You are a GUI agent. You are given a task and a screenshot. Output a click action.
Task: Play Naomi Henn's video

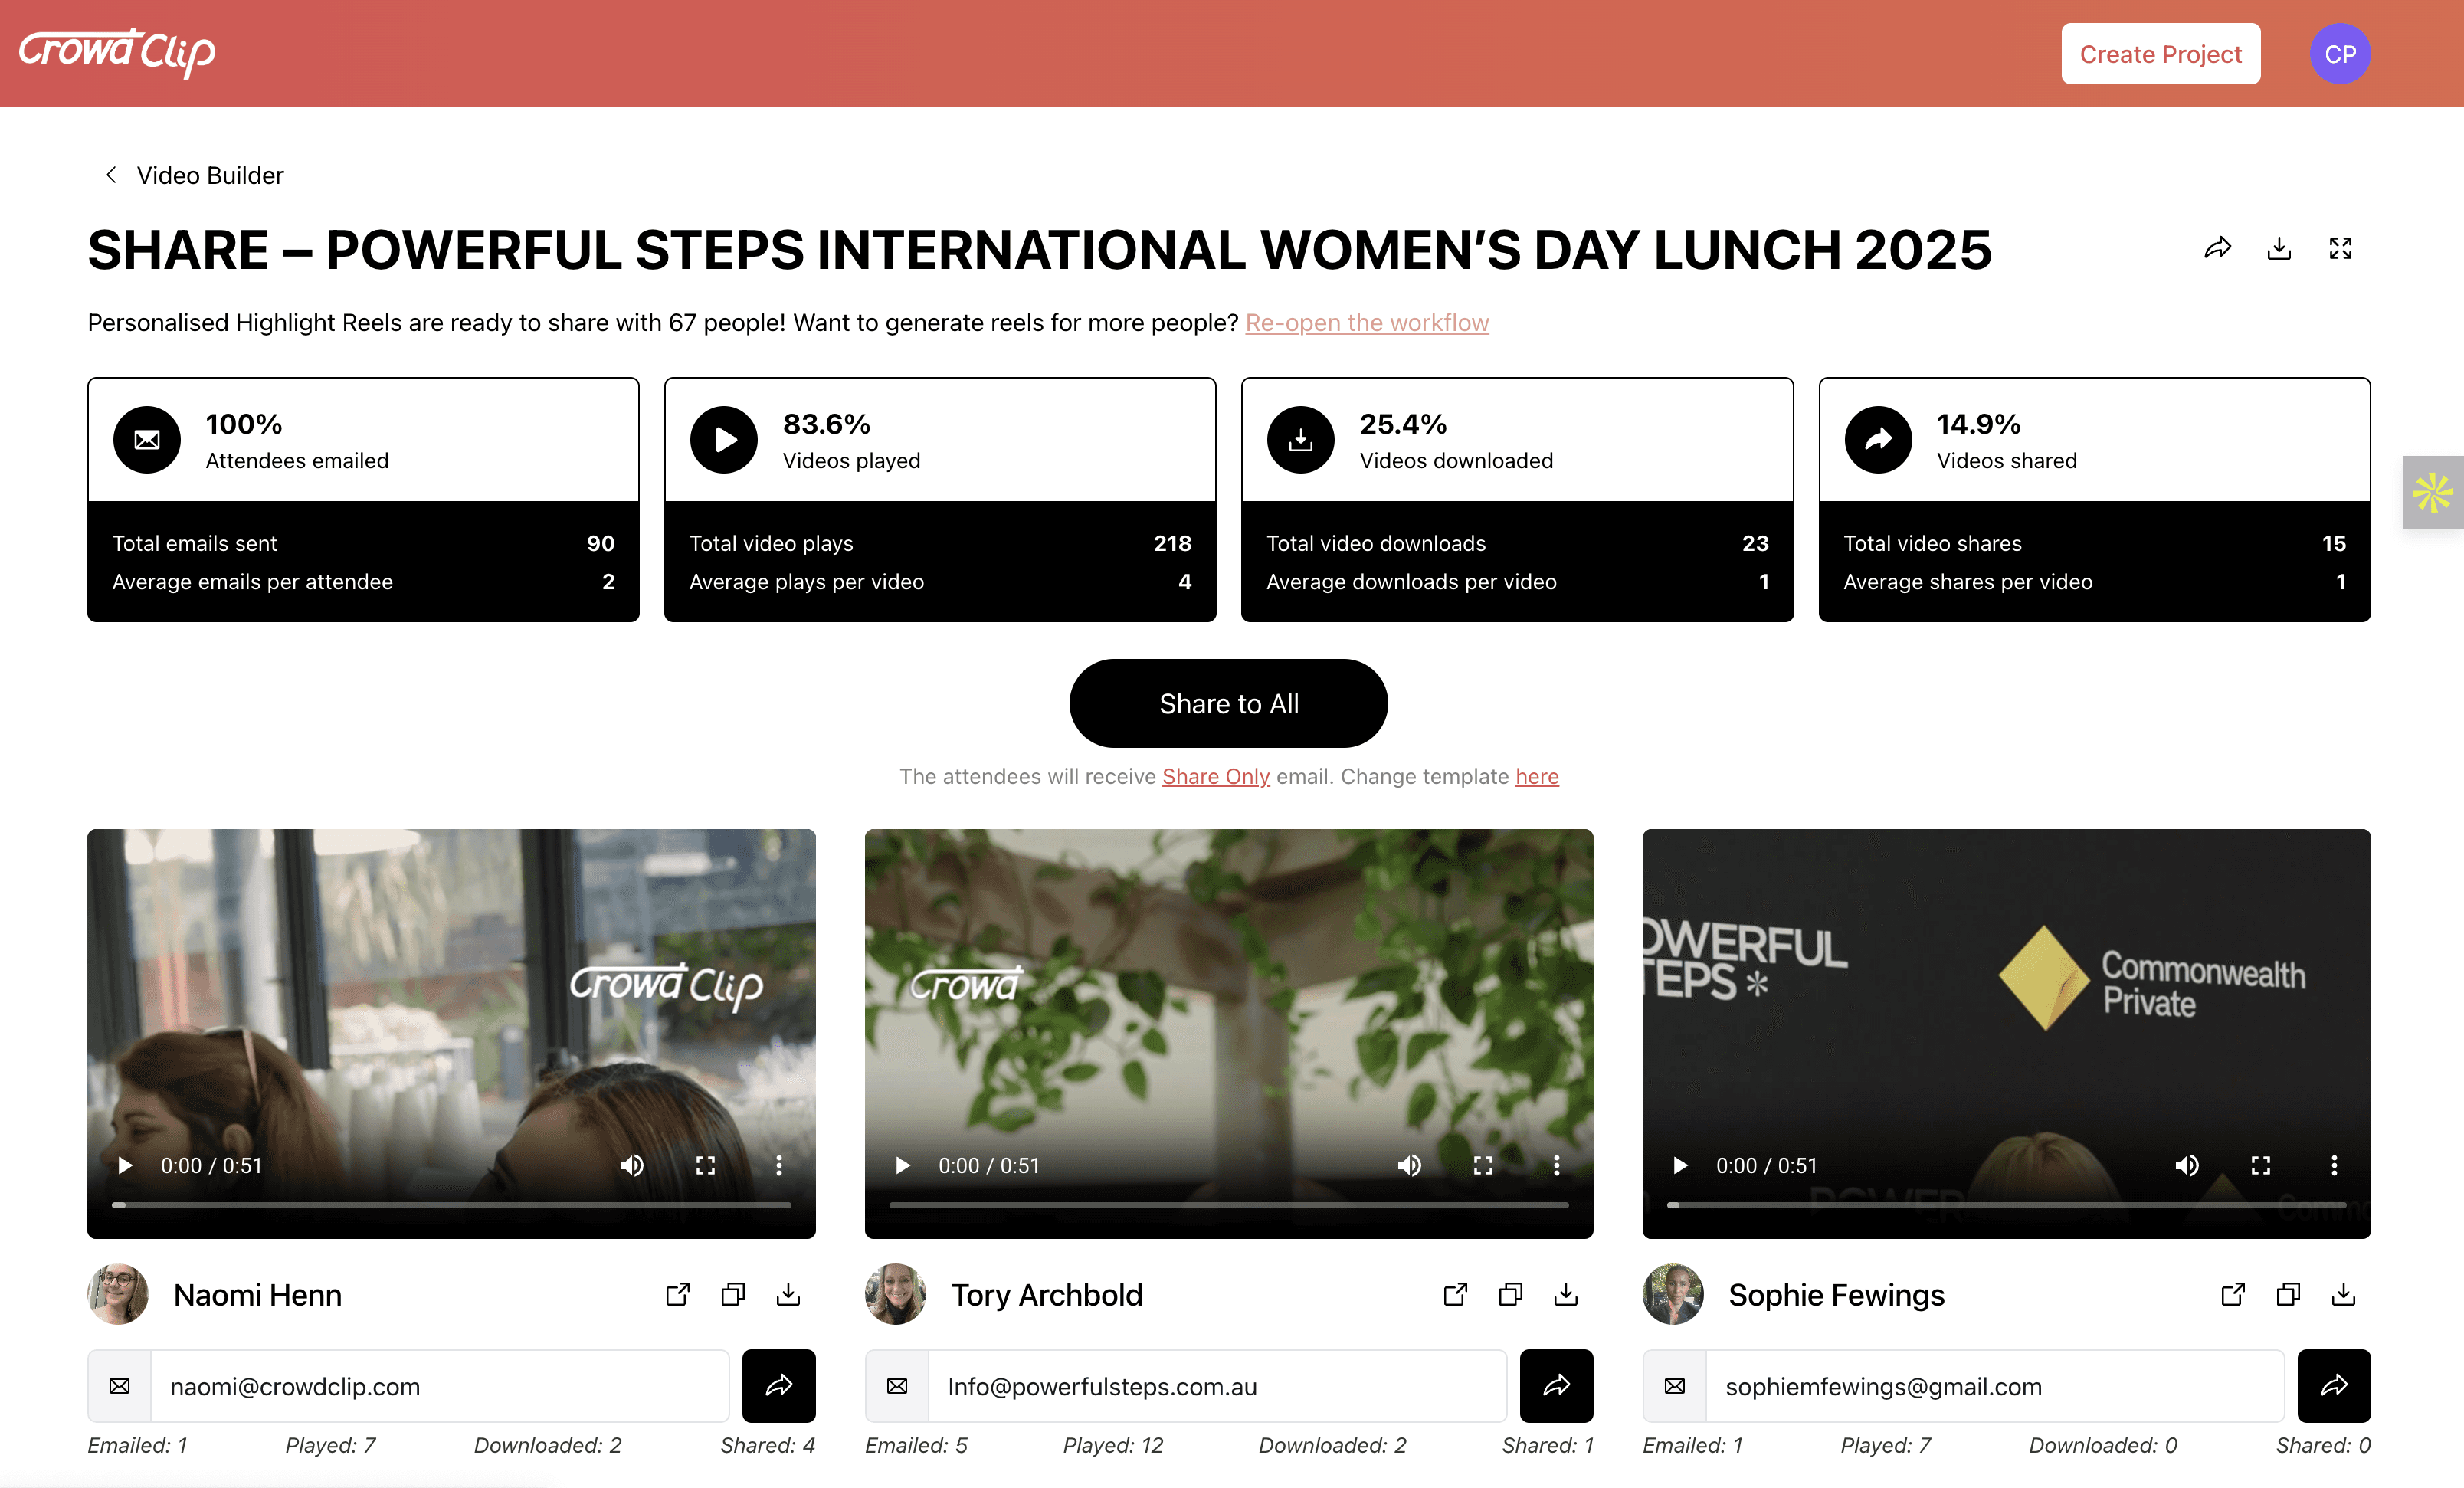coord(125,1165)
